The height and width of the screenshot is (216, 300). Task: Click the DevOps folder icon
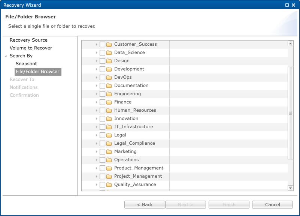(x=109, y=77)
